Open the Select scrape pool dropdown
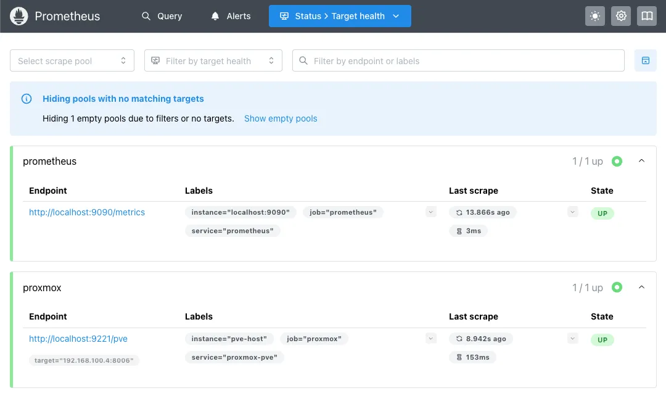 72,60
